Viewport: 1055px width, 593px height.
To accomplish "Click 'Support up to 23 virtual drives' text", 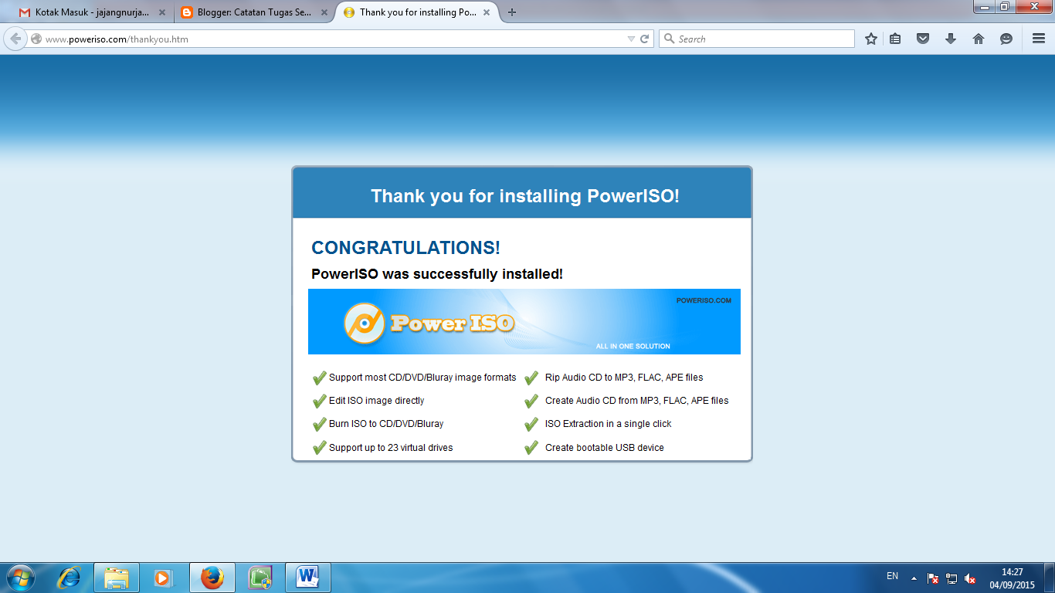I will pos(391,448).
